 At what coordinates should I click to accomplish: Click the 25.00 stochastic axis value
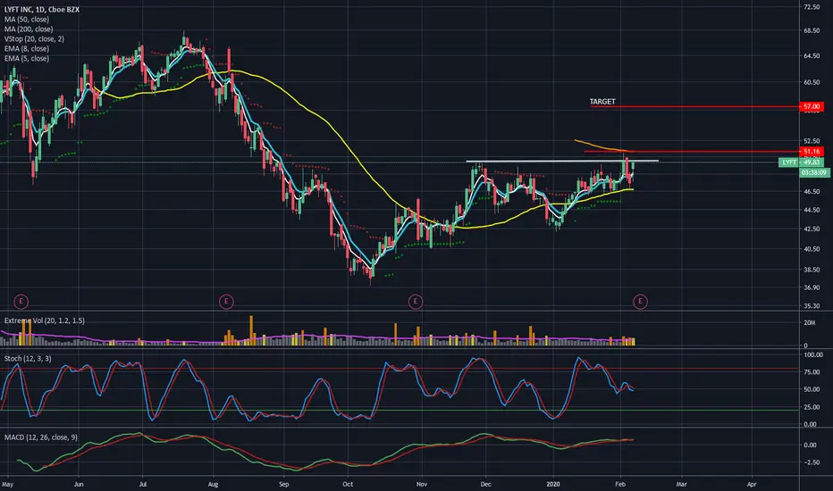tap(813, 407)
